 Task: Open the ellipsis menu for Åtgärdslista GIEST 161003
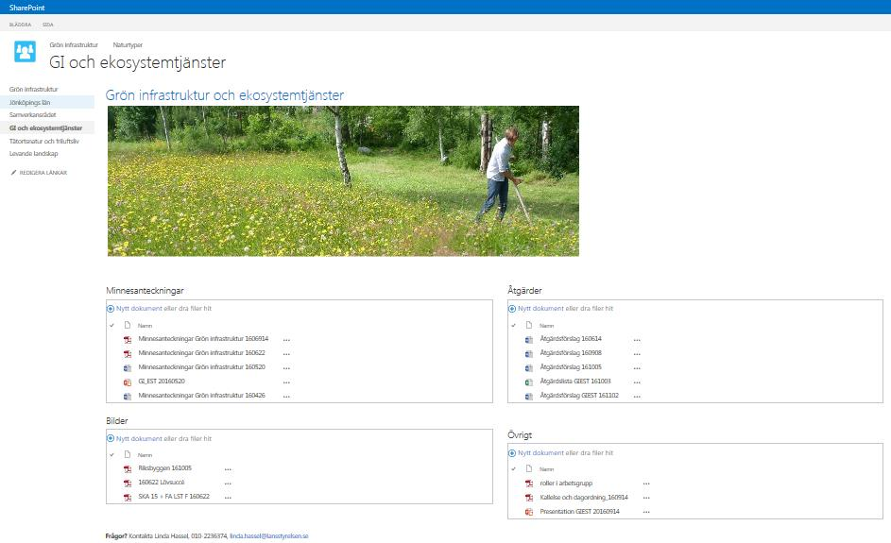click(x=637, y=382)
